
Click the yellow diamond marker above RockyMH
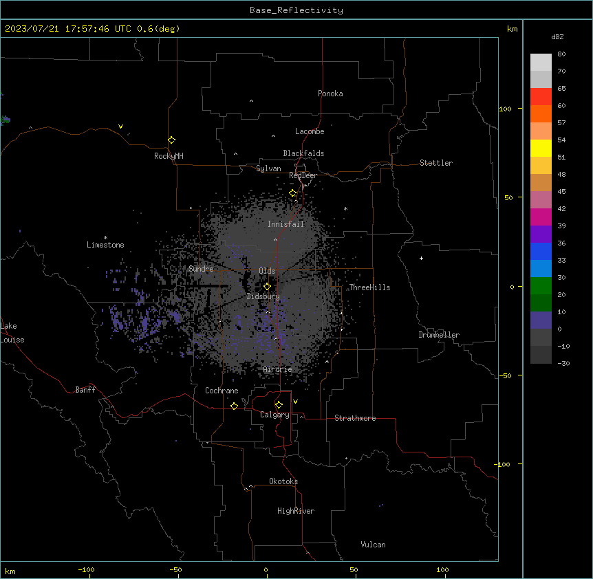coord(171,140)
